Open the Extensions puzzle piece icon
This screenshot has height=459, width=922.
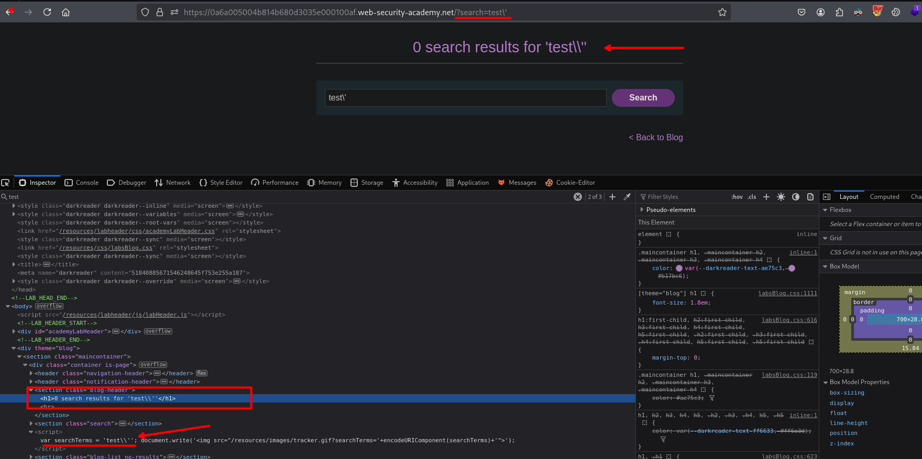839,12
